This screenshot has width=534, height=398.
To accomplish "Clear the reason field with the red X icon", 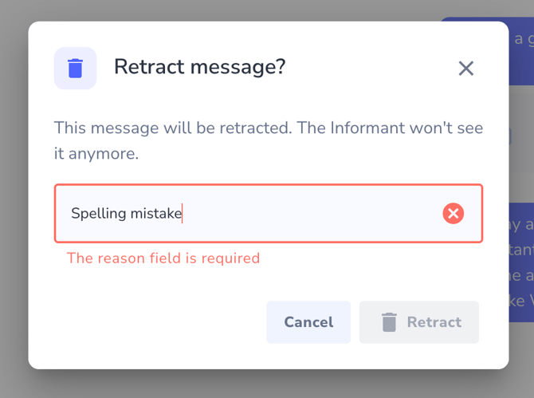I will pyautogui.click(x=453, y=213).
